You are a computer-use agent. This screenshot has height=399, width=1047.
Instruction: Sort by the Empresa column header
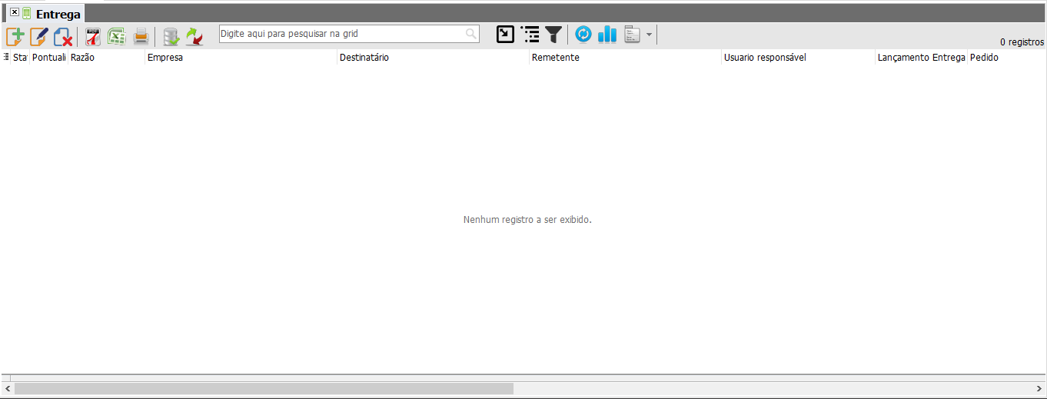click(240, 58)
